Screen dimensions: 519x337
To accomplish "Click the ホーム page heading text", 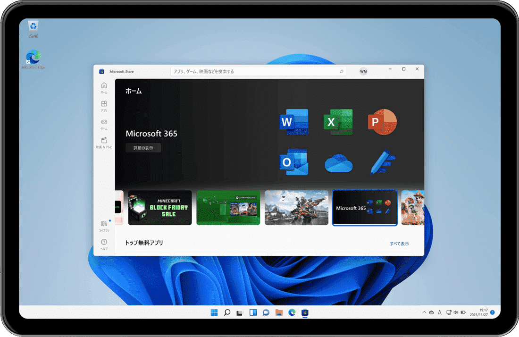I will 134,91.
